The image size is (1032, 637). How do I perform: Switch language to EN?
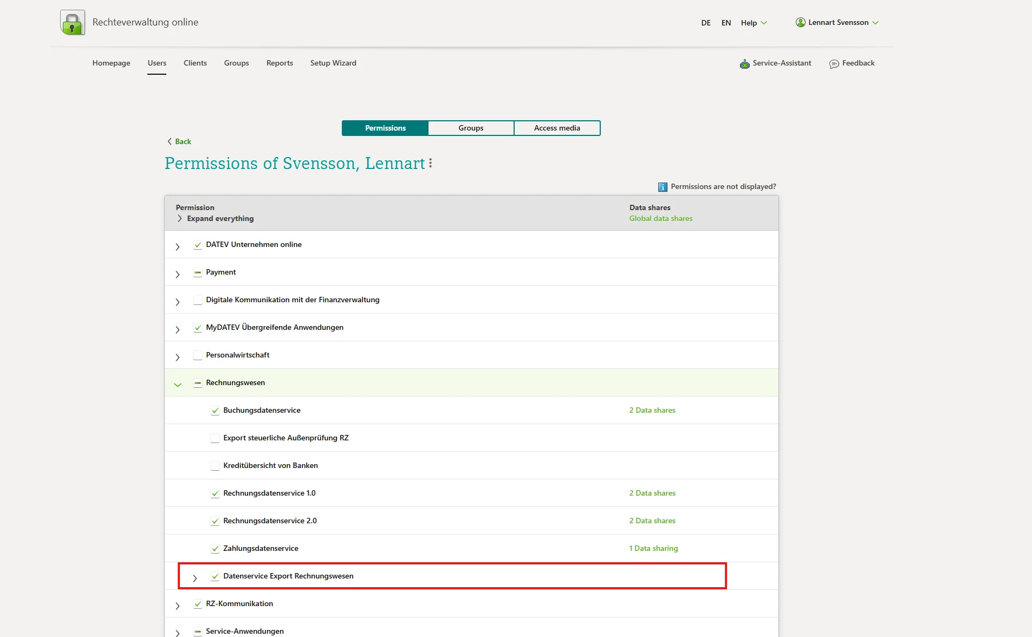pos(726,23)
